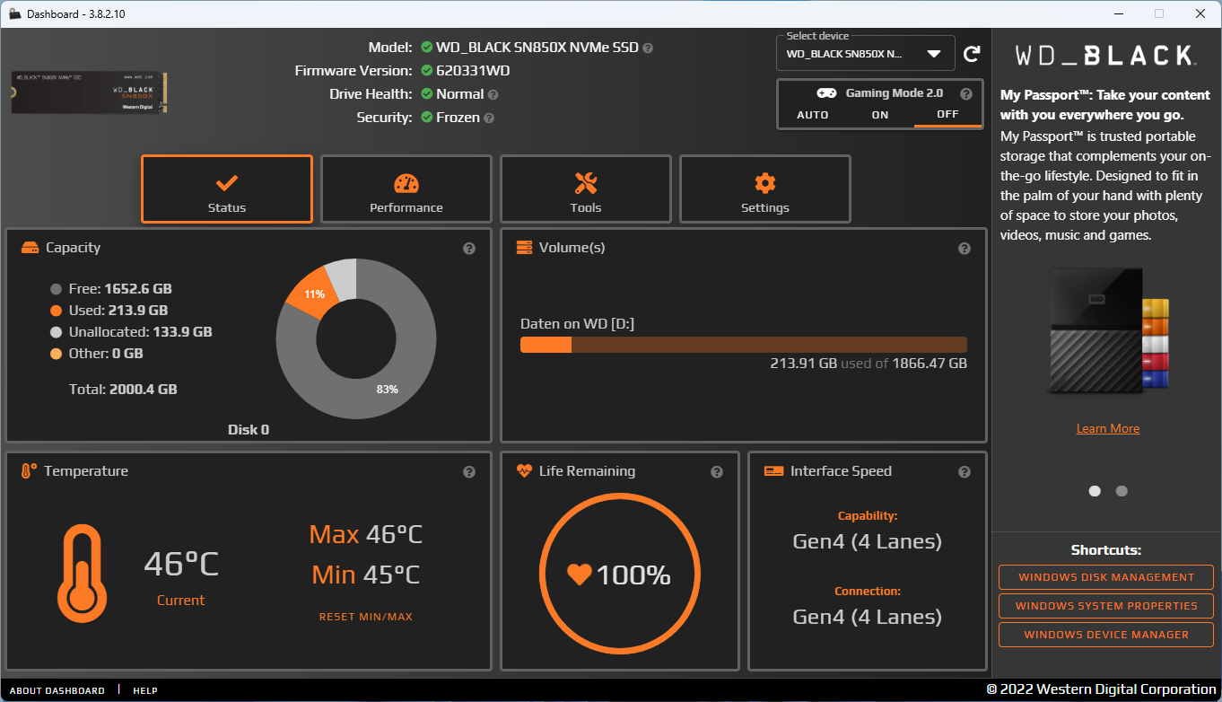
Task: Click the WD_BLACK logo in sidebar
Action: pos(1105,56)
